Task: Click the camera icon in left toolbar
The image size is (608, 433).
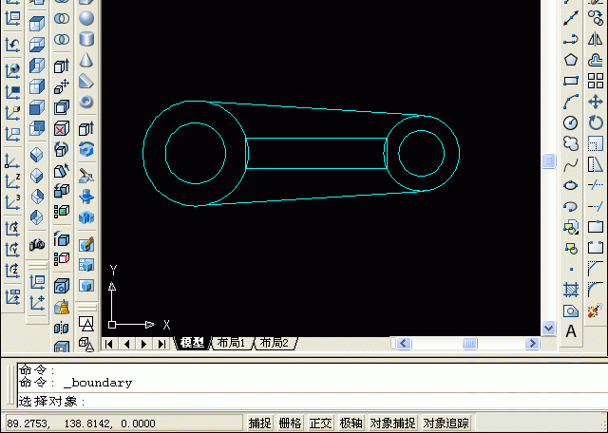Action: [x=37, y=245]
